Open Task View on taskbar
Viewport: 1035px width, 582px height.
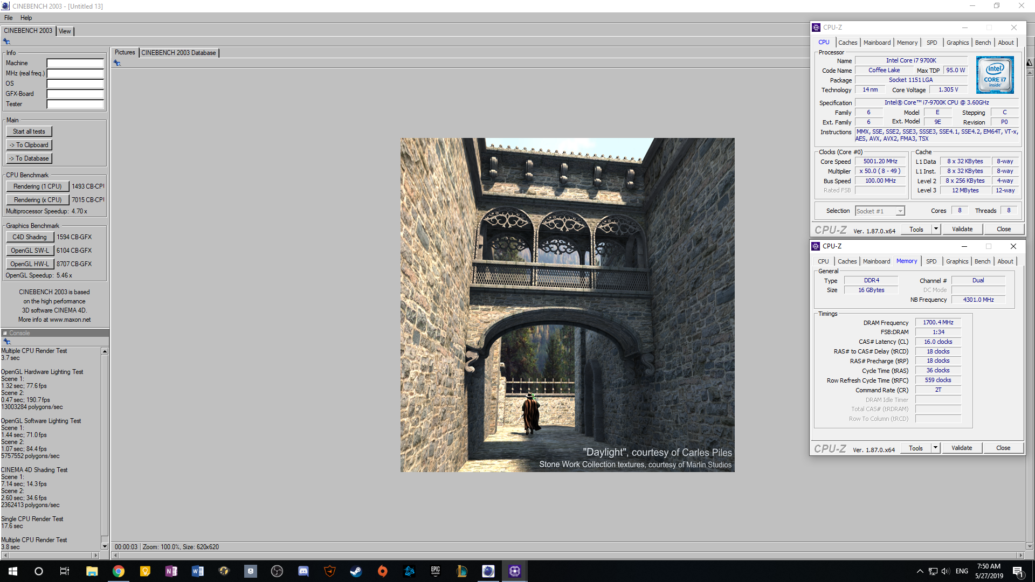(65, 571)
